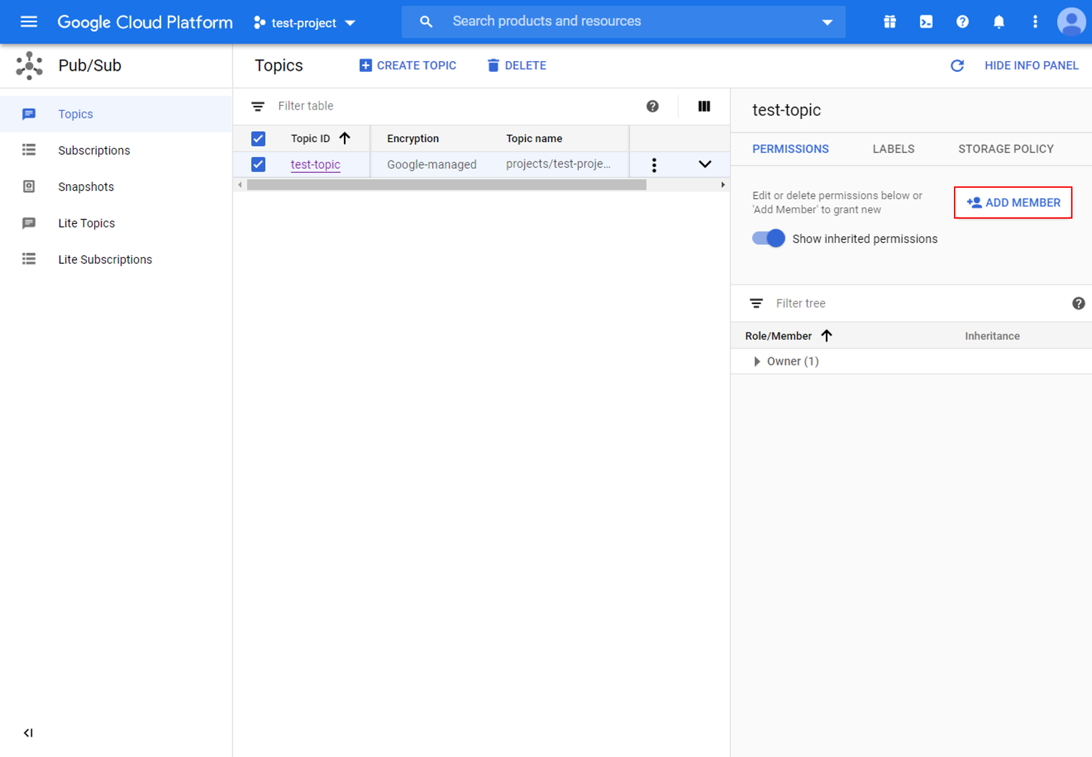
Task: Click the Subscriptions list icon in sidebar
Action: tap(29, 150)
